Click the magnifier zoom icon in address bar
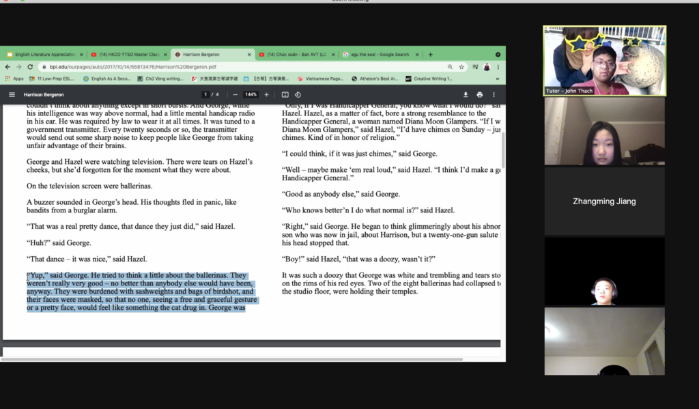Screen dimensions: 699x409 450,67
